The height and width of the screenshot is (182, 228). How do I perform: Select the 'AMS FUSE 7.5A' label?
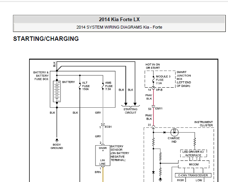point(109,86)
